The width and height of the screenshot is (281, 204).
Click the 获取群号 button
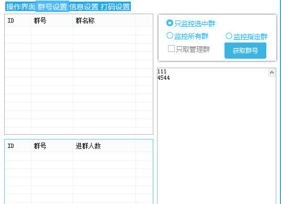pyautogui.click(x=245, y=51)
